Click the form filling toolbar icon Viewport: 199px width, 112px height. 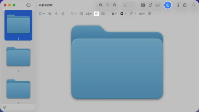click(x=158, y=5)
